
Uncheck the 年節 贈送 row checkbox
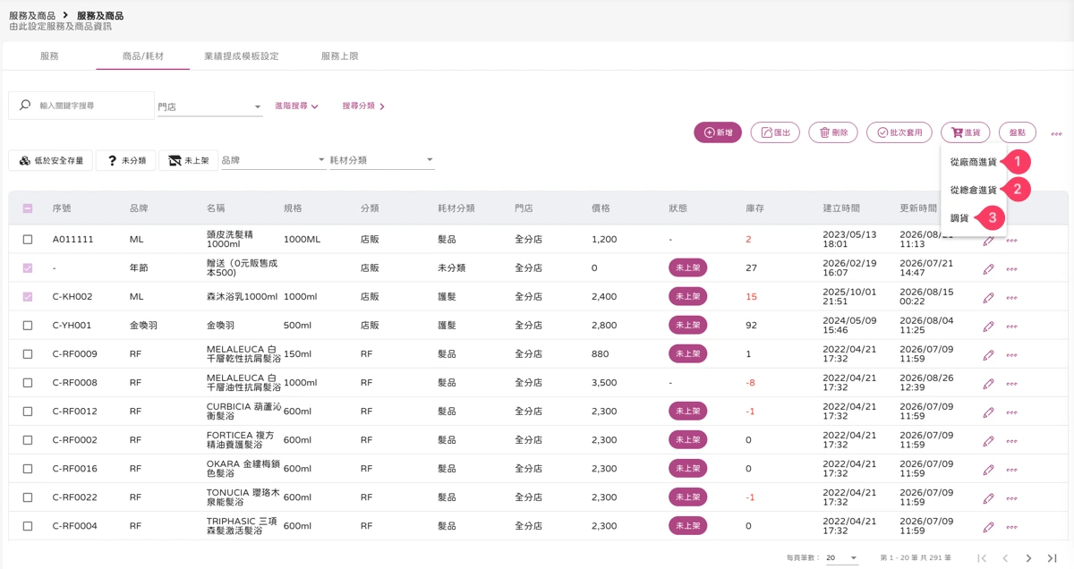click(x=28, y=268)
